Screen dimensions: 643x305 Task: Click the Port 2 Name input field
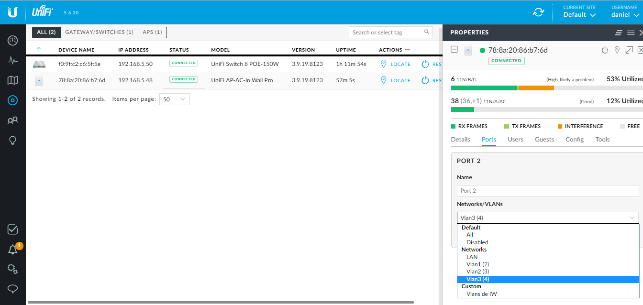click(548, 191)
